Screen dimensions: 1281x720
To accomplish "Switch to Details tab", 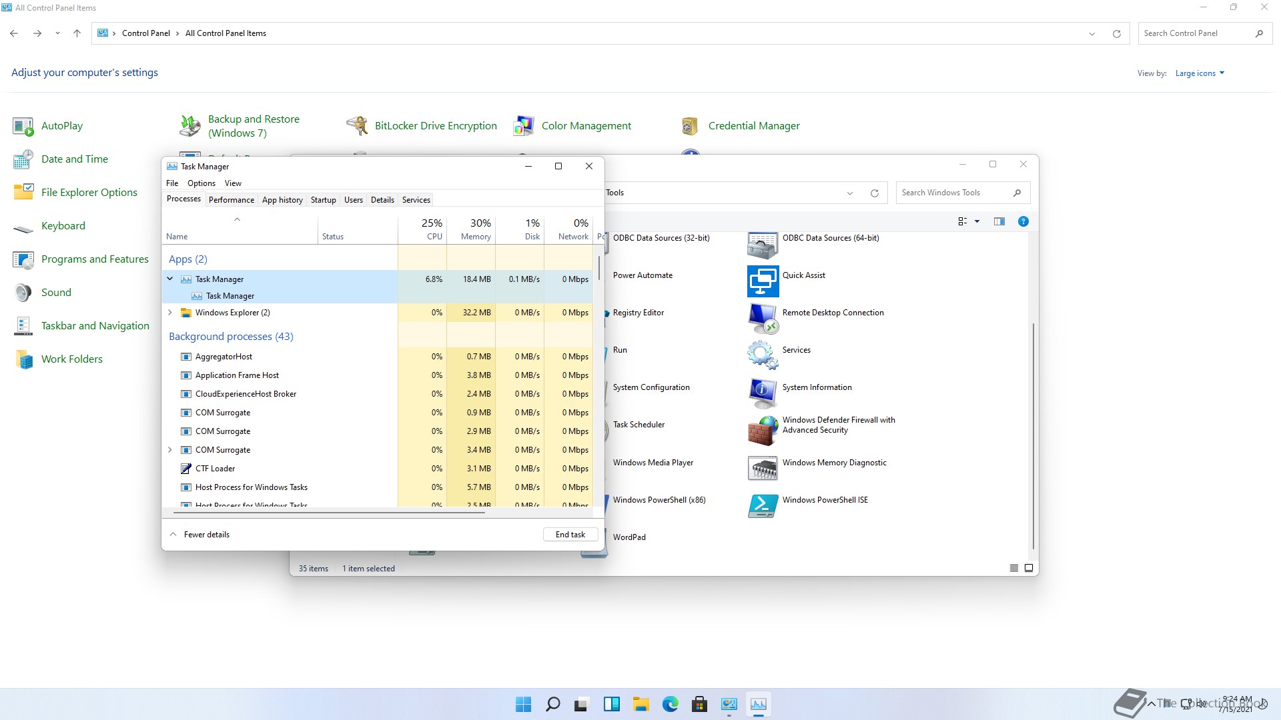I will point(382,200).
